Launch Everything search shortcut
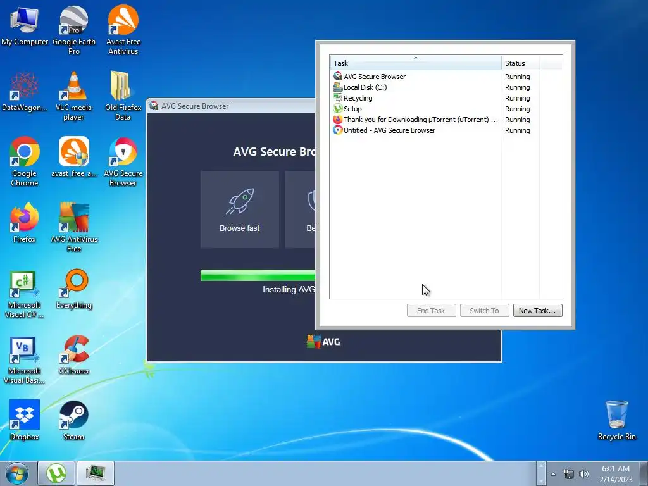 (74, 289)
